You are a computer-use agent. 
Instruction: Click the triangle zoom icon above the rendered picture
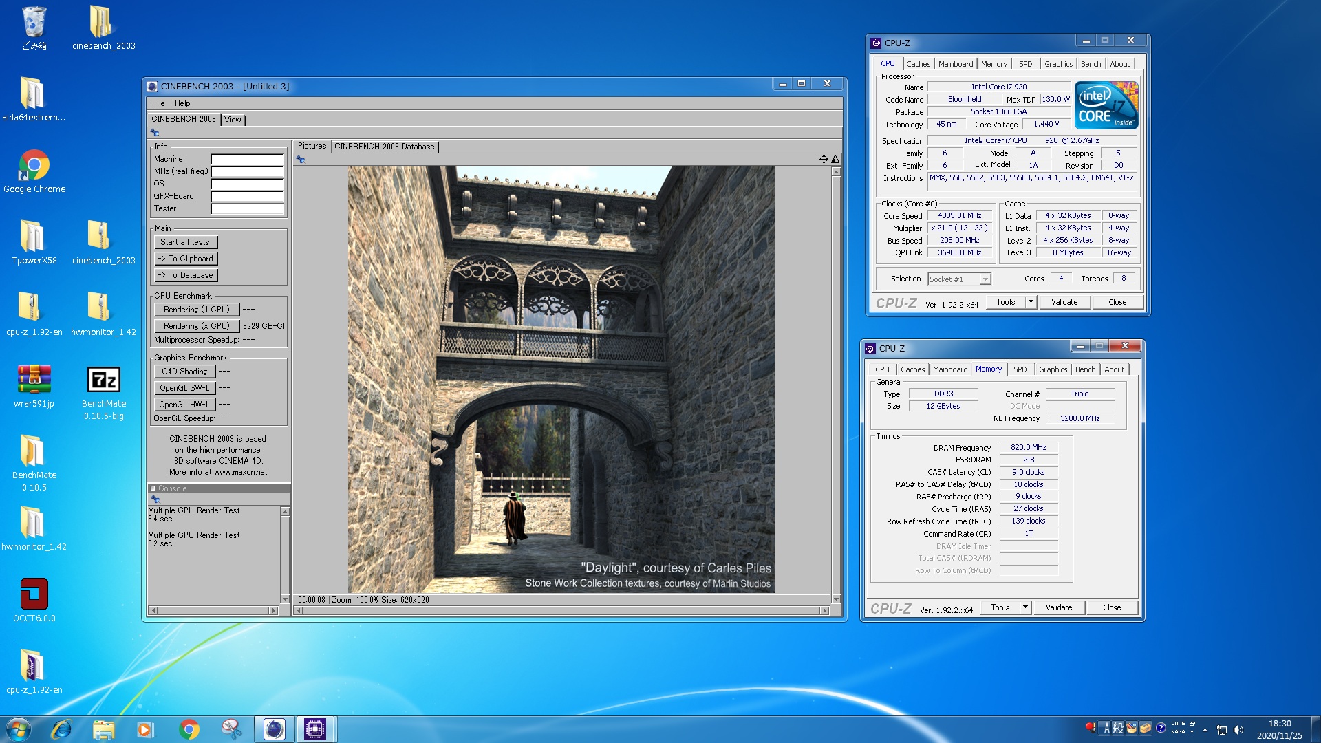(x=835, y=160)
